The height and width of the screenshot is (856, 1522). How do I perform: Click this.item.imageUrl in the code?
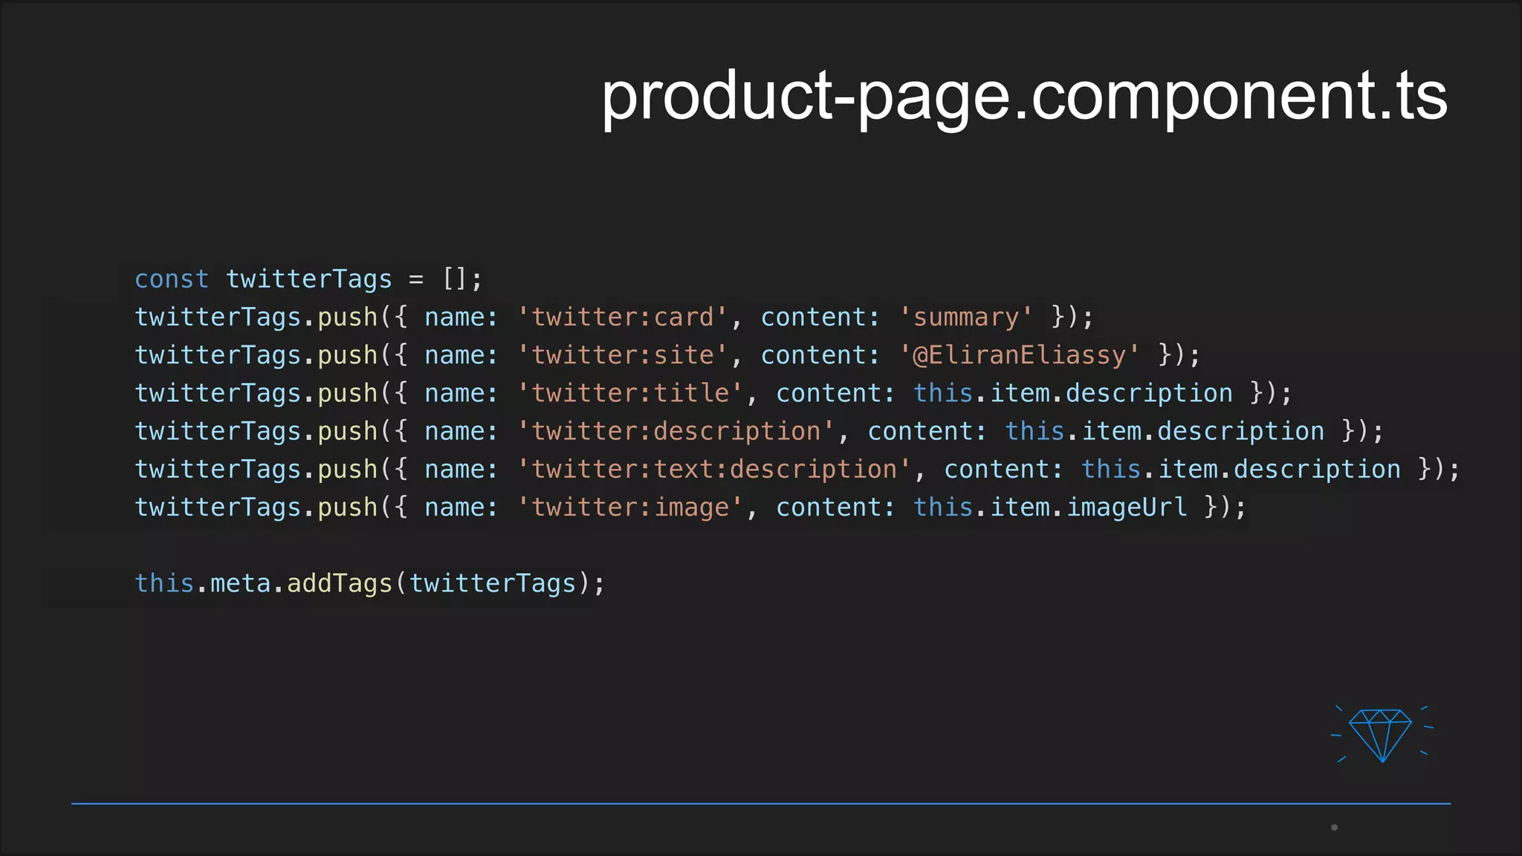[1050, 508]
